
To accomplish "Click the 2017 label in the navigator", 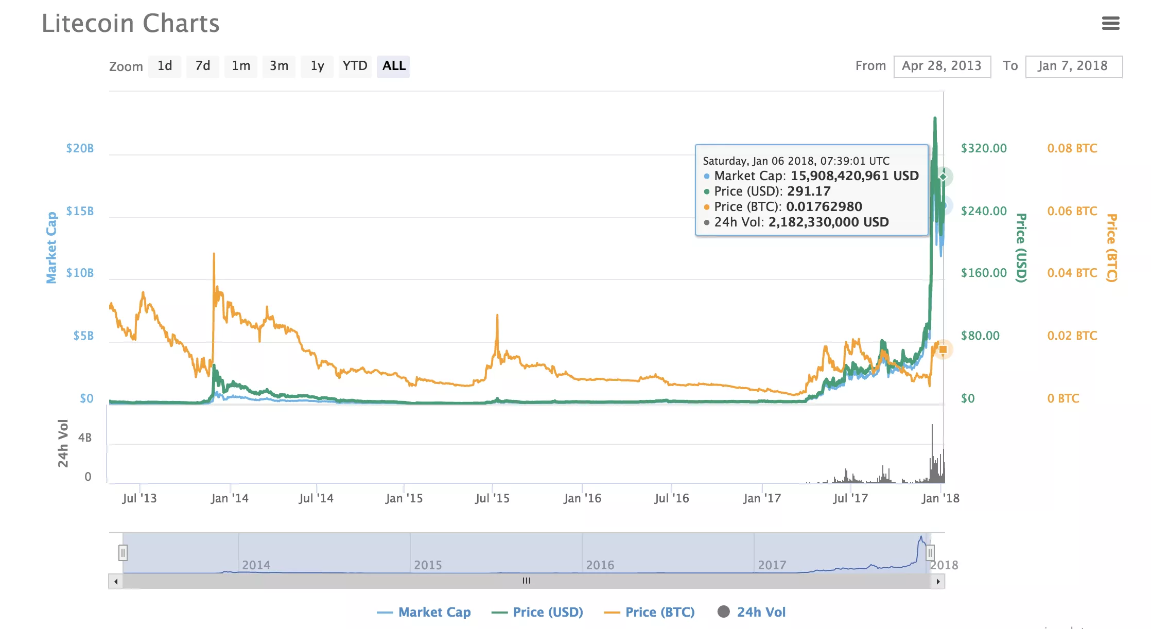I will coord(772,565).
